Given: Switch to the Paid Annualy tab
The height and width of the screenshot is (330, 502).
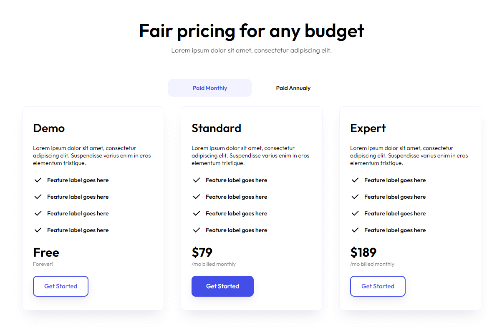Looking at the screenshot, I should tap(293, 88).
